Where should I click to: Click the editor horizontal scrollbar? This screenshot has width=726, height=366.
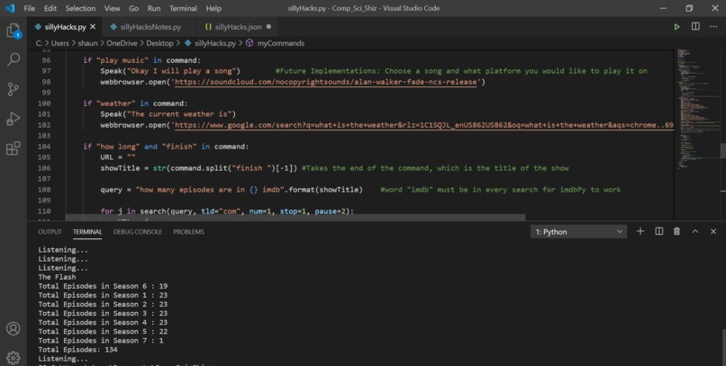[x=295, y=218]
